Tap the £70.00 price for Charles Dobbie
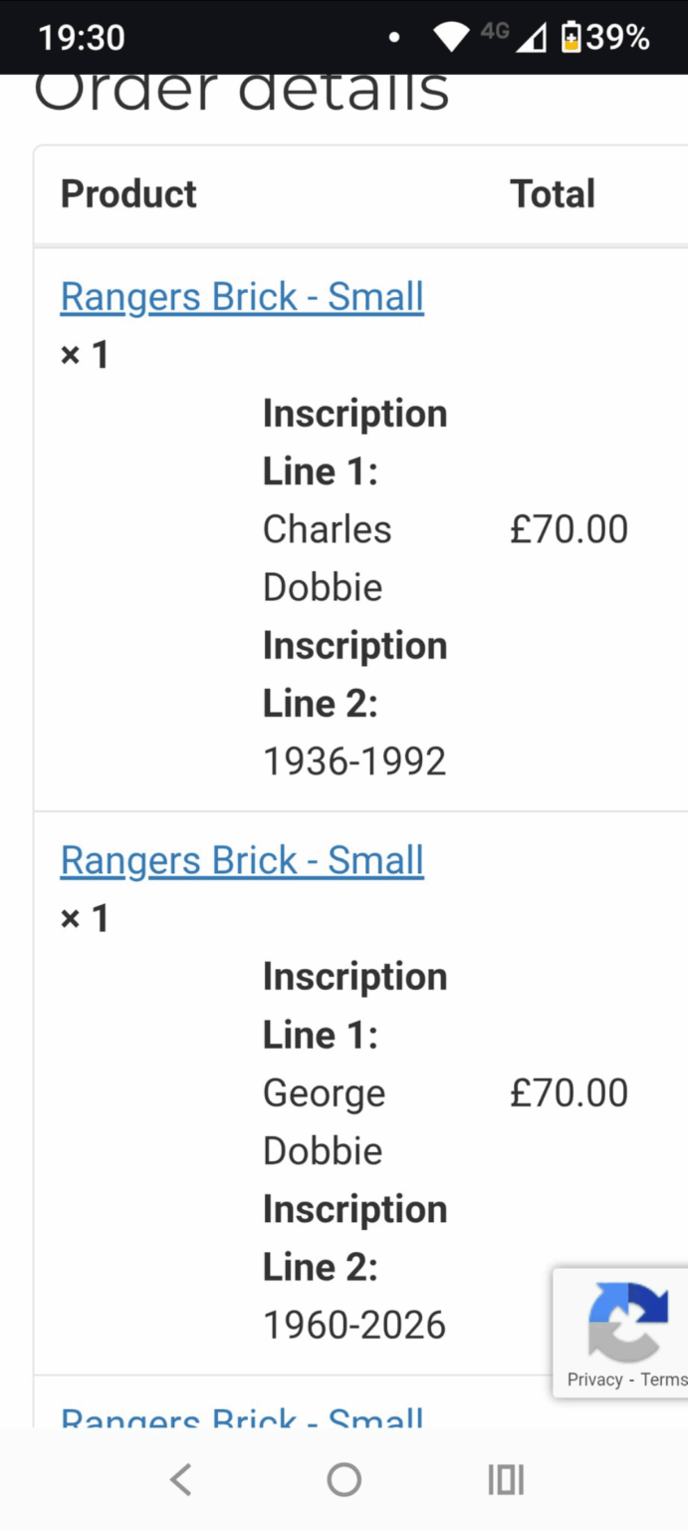Image resolution: width=688 pixels, height=1531 pixels. point(570,528)
